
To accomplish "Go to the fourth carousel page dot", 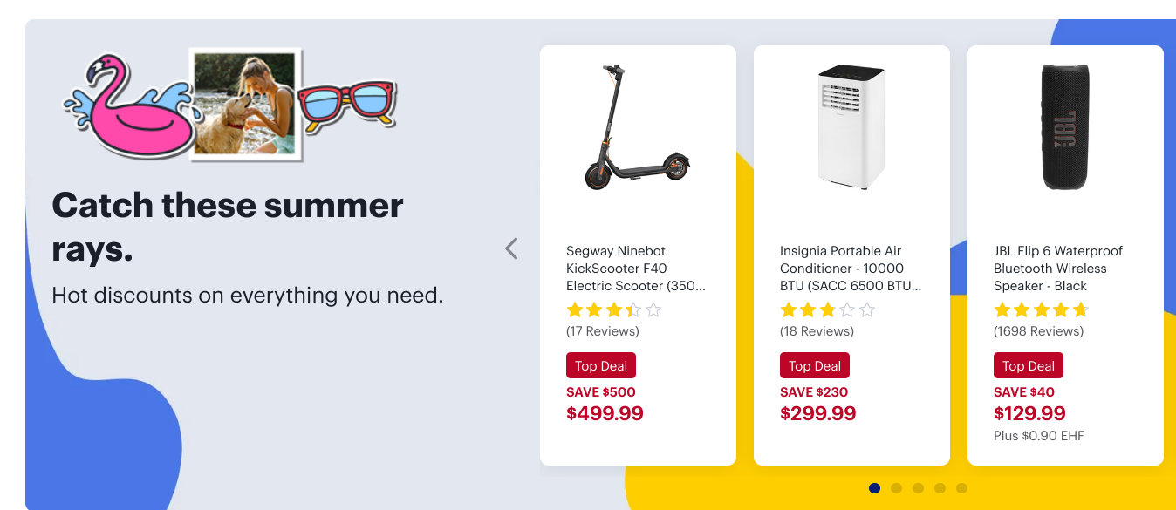I will point(940,488).
